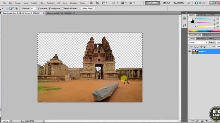Close the Clouds.jpg document tab
Screen dimensions: 220x123
click(74, 13)
